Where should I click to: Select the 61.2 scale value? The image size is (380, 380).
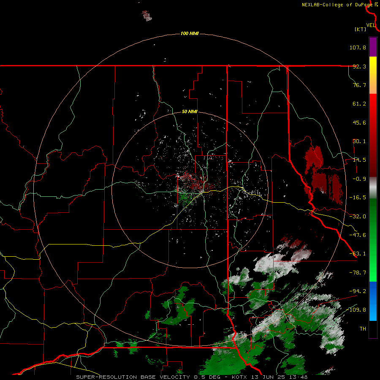[x=359, y=104]
